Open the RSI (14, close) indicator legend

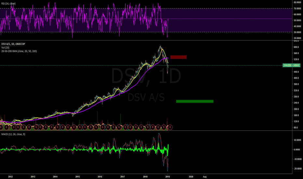point(8,4)
